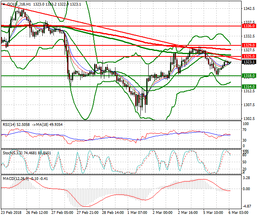Click the 1342.5 price axis value
Image resolution: width=257 pixels, height=217 pixels.
tap(249, 9)
